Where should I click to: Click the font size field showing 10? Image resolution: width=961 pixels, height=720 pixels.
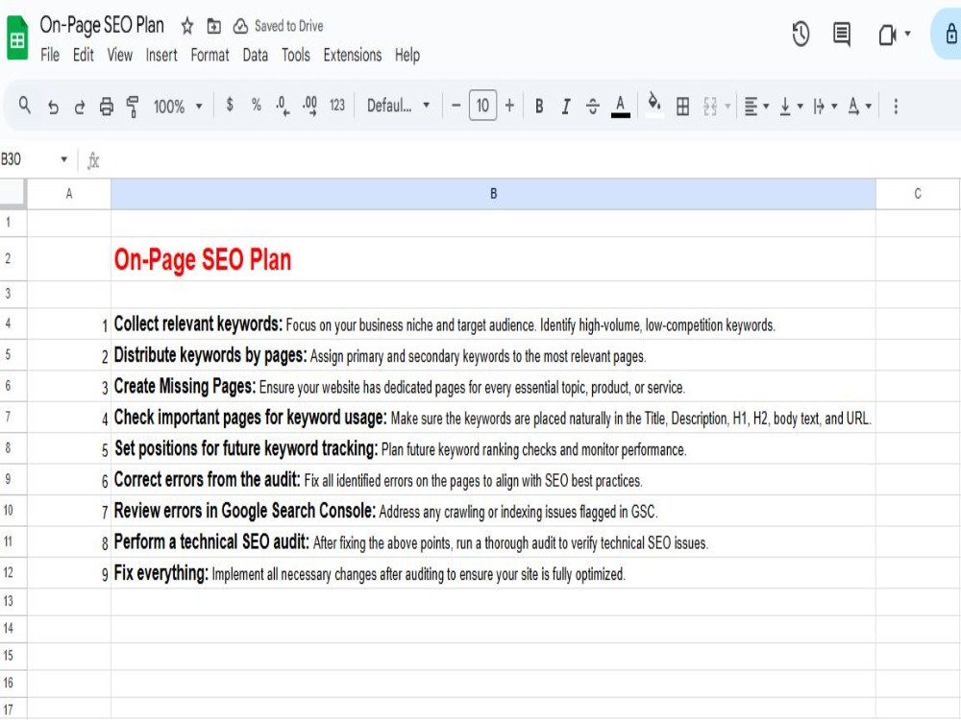point(483,106)
